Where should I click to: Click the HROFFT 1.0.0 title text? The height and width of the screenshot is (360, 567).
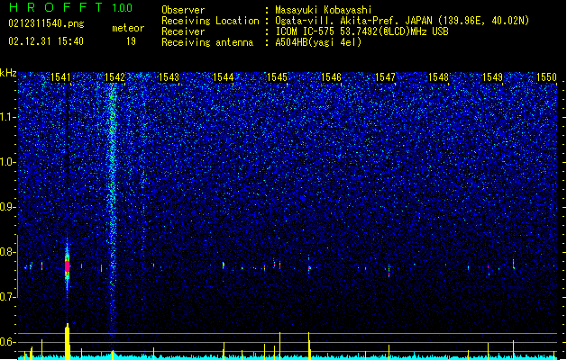pyautogui.click(x=70, y=7)
